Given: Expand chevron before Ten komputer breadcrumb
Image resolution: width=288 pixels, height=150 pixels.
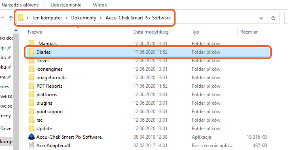Looking at the screenshot, I should [x=28, y=18].
